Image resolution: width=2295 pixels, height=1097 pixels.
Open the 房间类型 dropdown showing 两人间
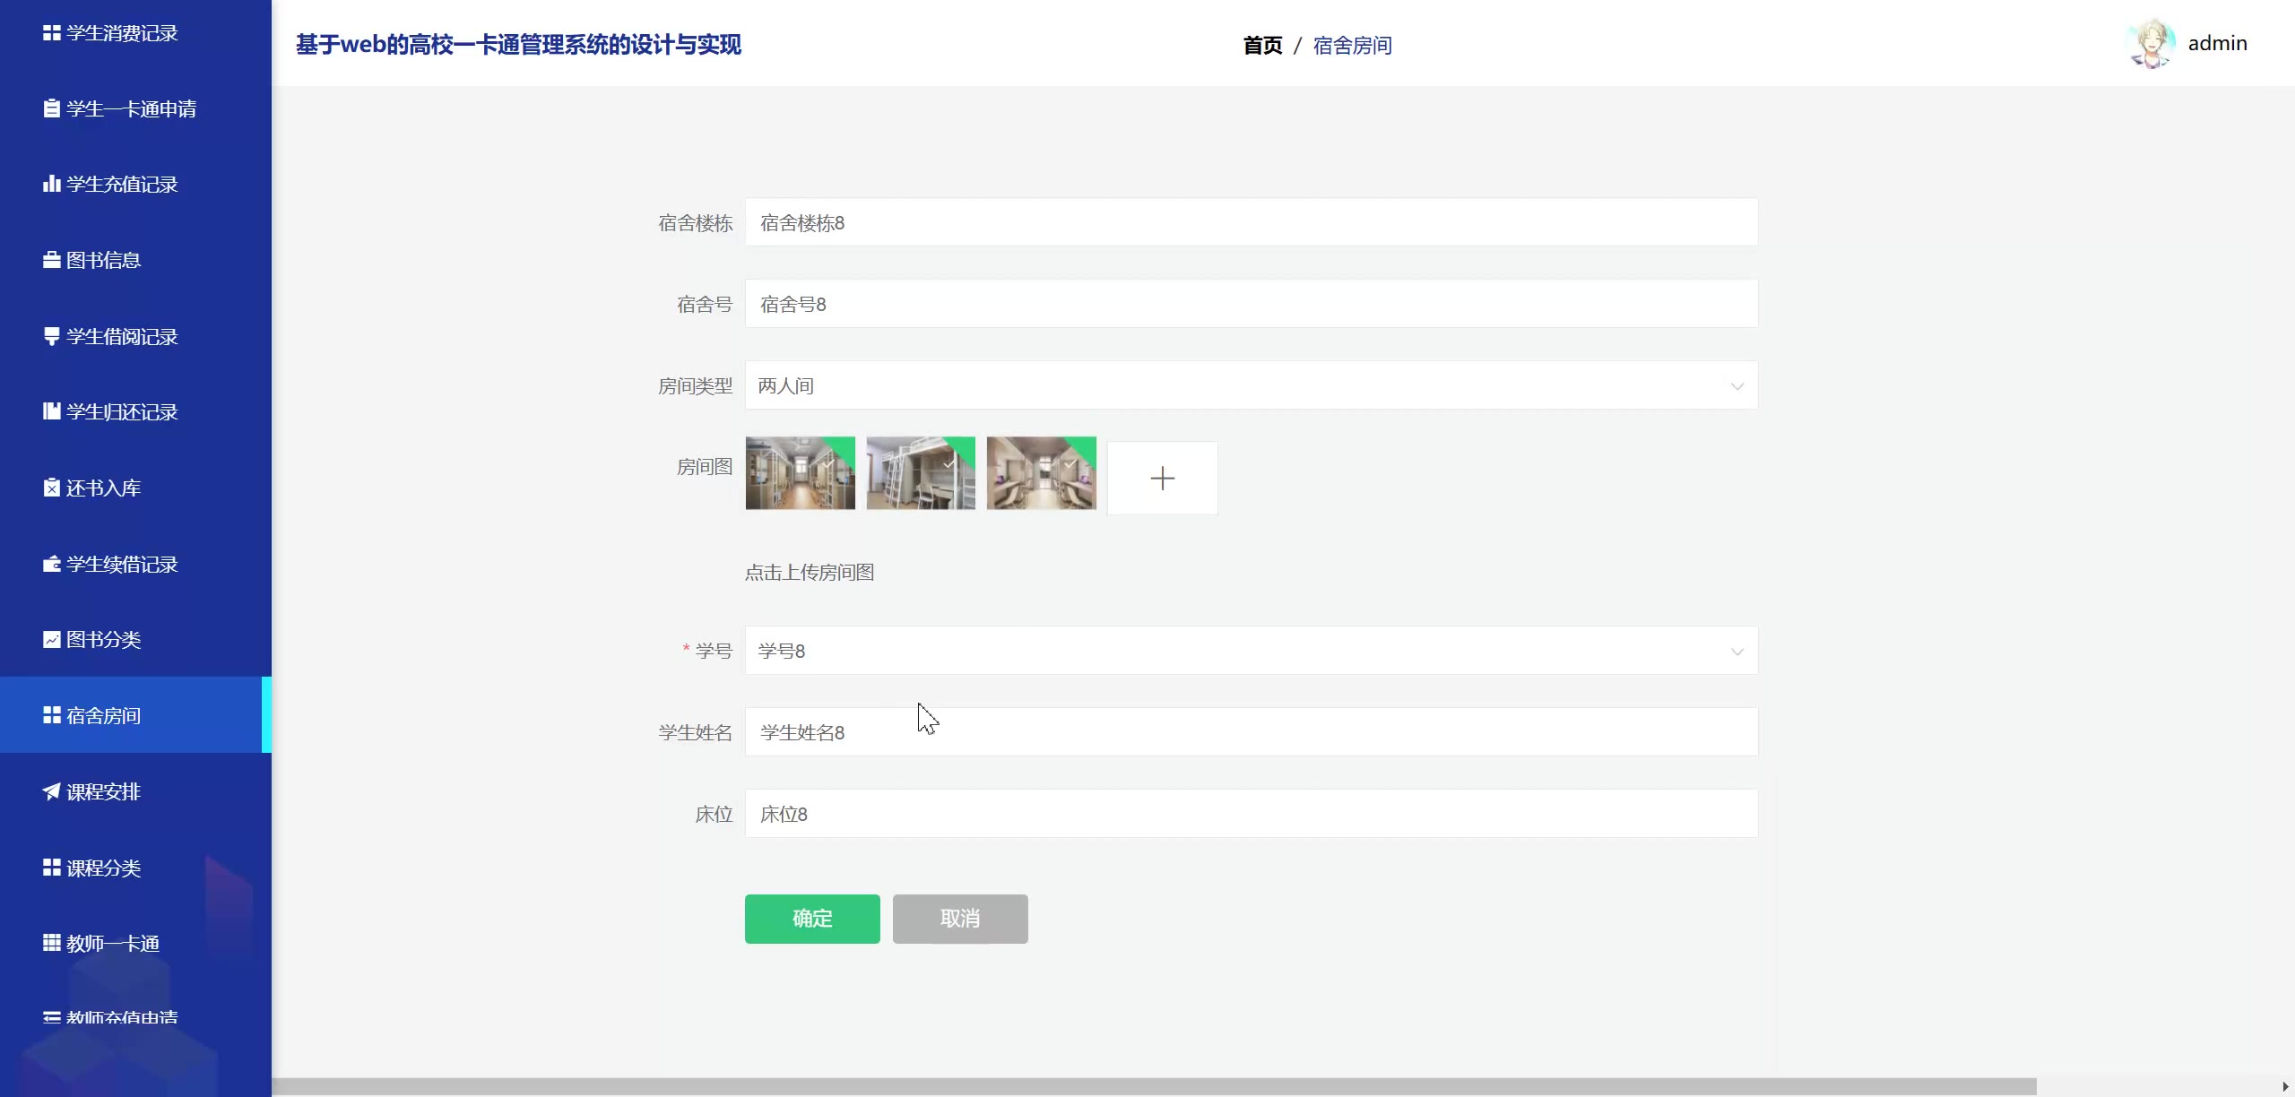pyautogui.click(x=1250, y=385)
